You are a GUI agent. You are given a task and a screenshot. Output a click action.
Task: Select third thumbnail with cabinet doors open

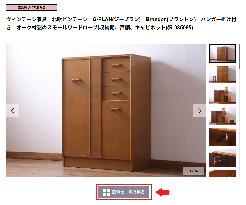click(223, 95)
